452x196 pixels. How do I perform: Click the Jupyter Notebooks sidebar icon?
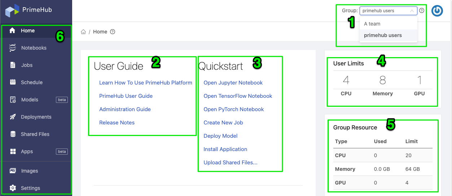[x=13, y=48]
